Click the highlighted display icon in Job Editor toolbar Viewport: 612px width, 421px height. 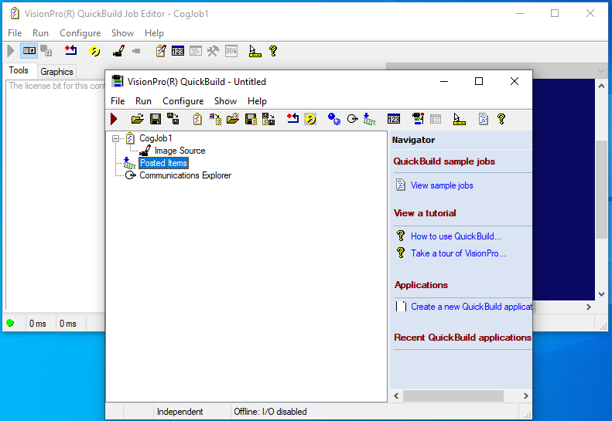[29, 51]
